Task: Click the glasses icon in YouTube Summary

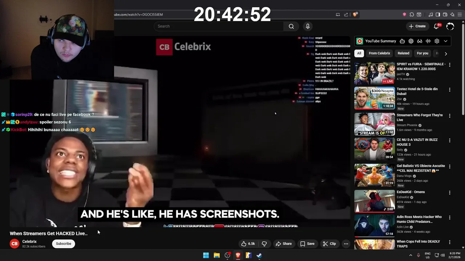Action: 420,41
